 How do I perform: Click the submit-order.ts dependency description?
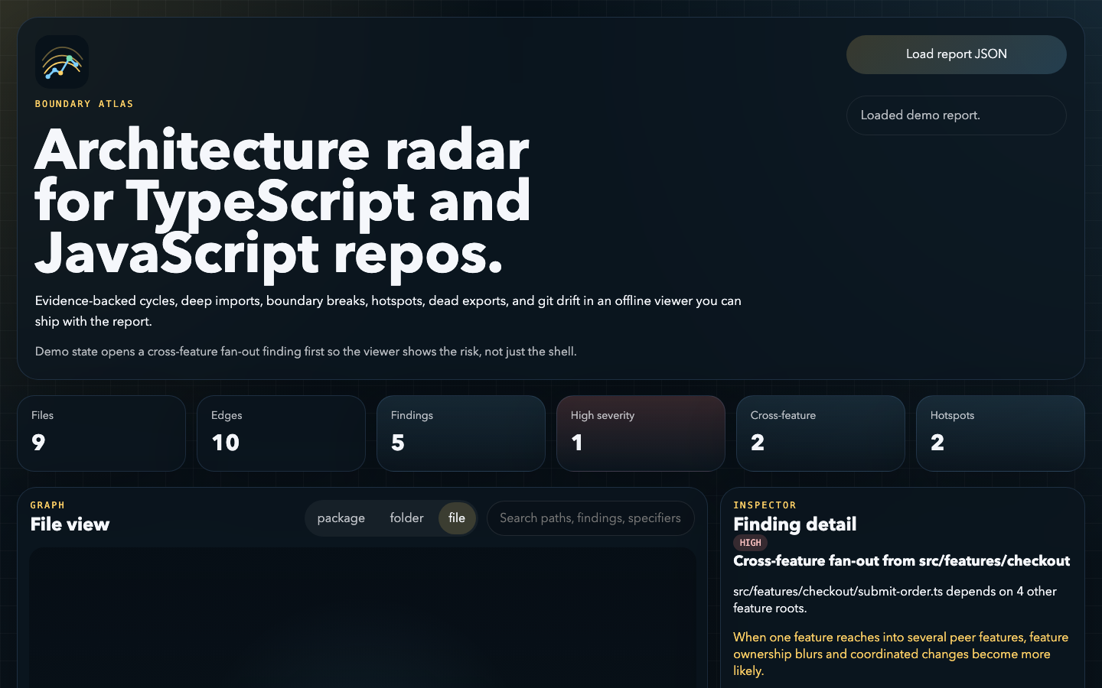[895, 599]
